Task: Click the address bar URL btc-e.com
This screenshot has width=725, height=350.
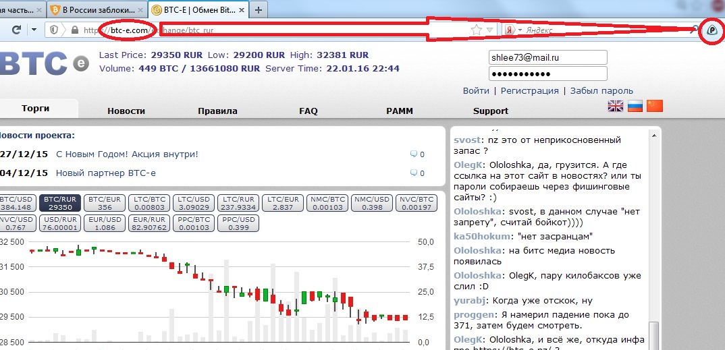Action: (x=129, y=30)
